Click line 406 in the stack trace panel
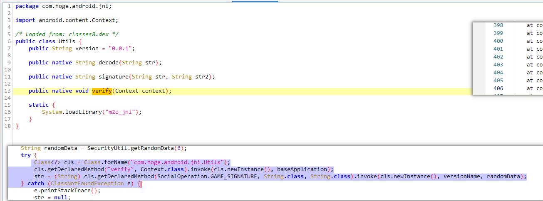Screen dimensions: 543x201 (498, 88)
